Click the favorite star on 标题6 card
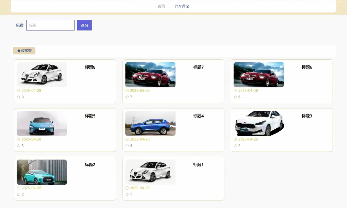 pyautogui.click(x=235, y=97)
